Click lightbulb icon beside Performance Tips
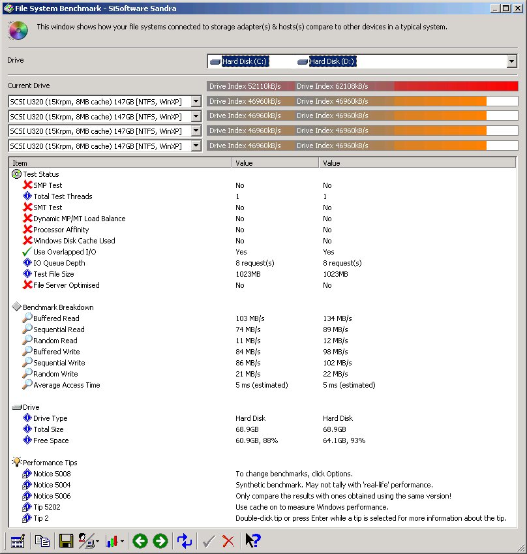The image size is (527, 554). [16, 462]
